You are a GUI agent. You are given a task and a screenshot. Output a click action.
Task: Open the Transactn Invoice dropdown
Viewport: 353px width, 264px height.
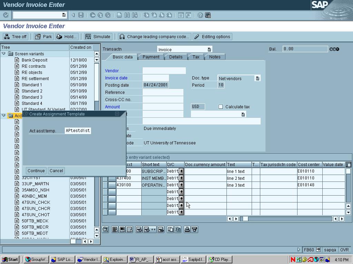[209, 49]
